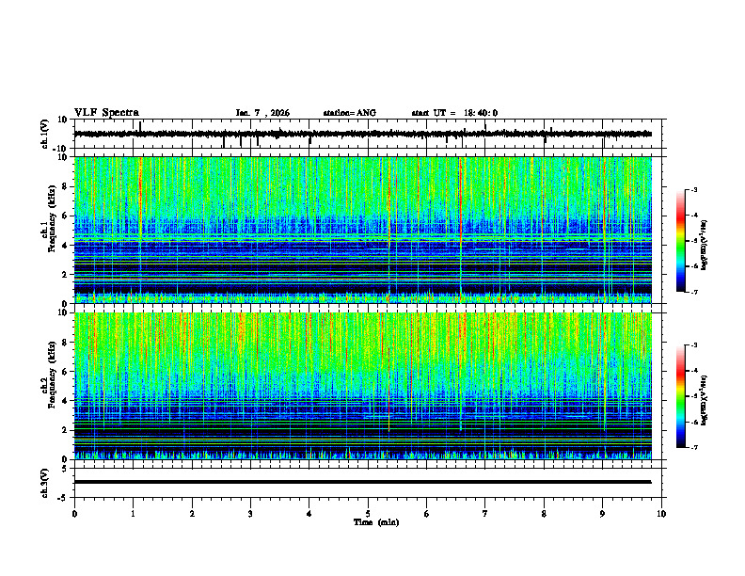The image size is (745, 576).
Task: Click the ch.1 color bar log(PSD) unit label
Action: click(x=705, y=245)
